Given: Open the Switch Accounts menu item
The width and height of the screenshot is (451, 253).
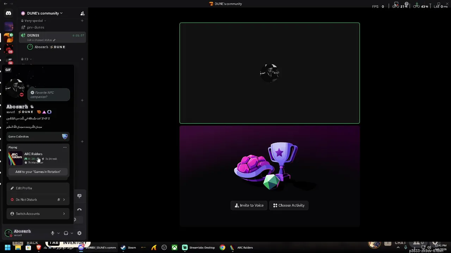Looking at the screenshot, I should (x=38, y=214).
